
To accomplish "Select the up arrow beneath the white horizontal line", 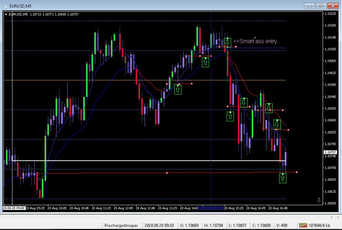I will [x=283, y=178].
